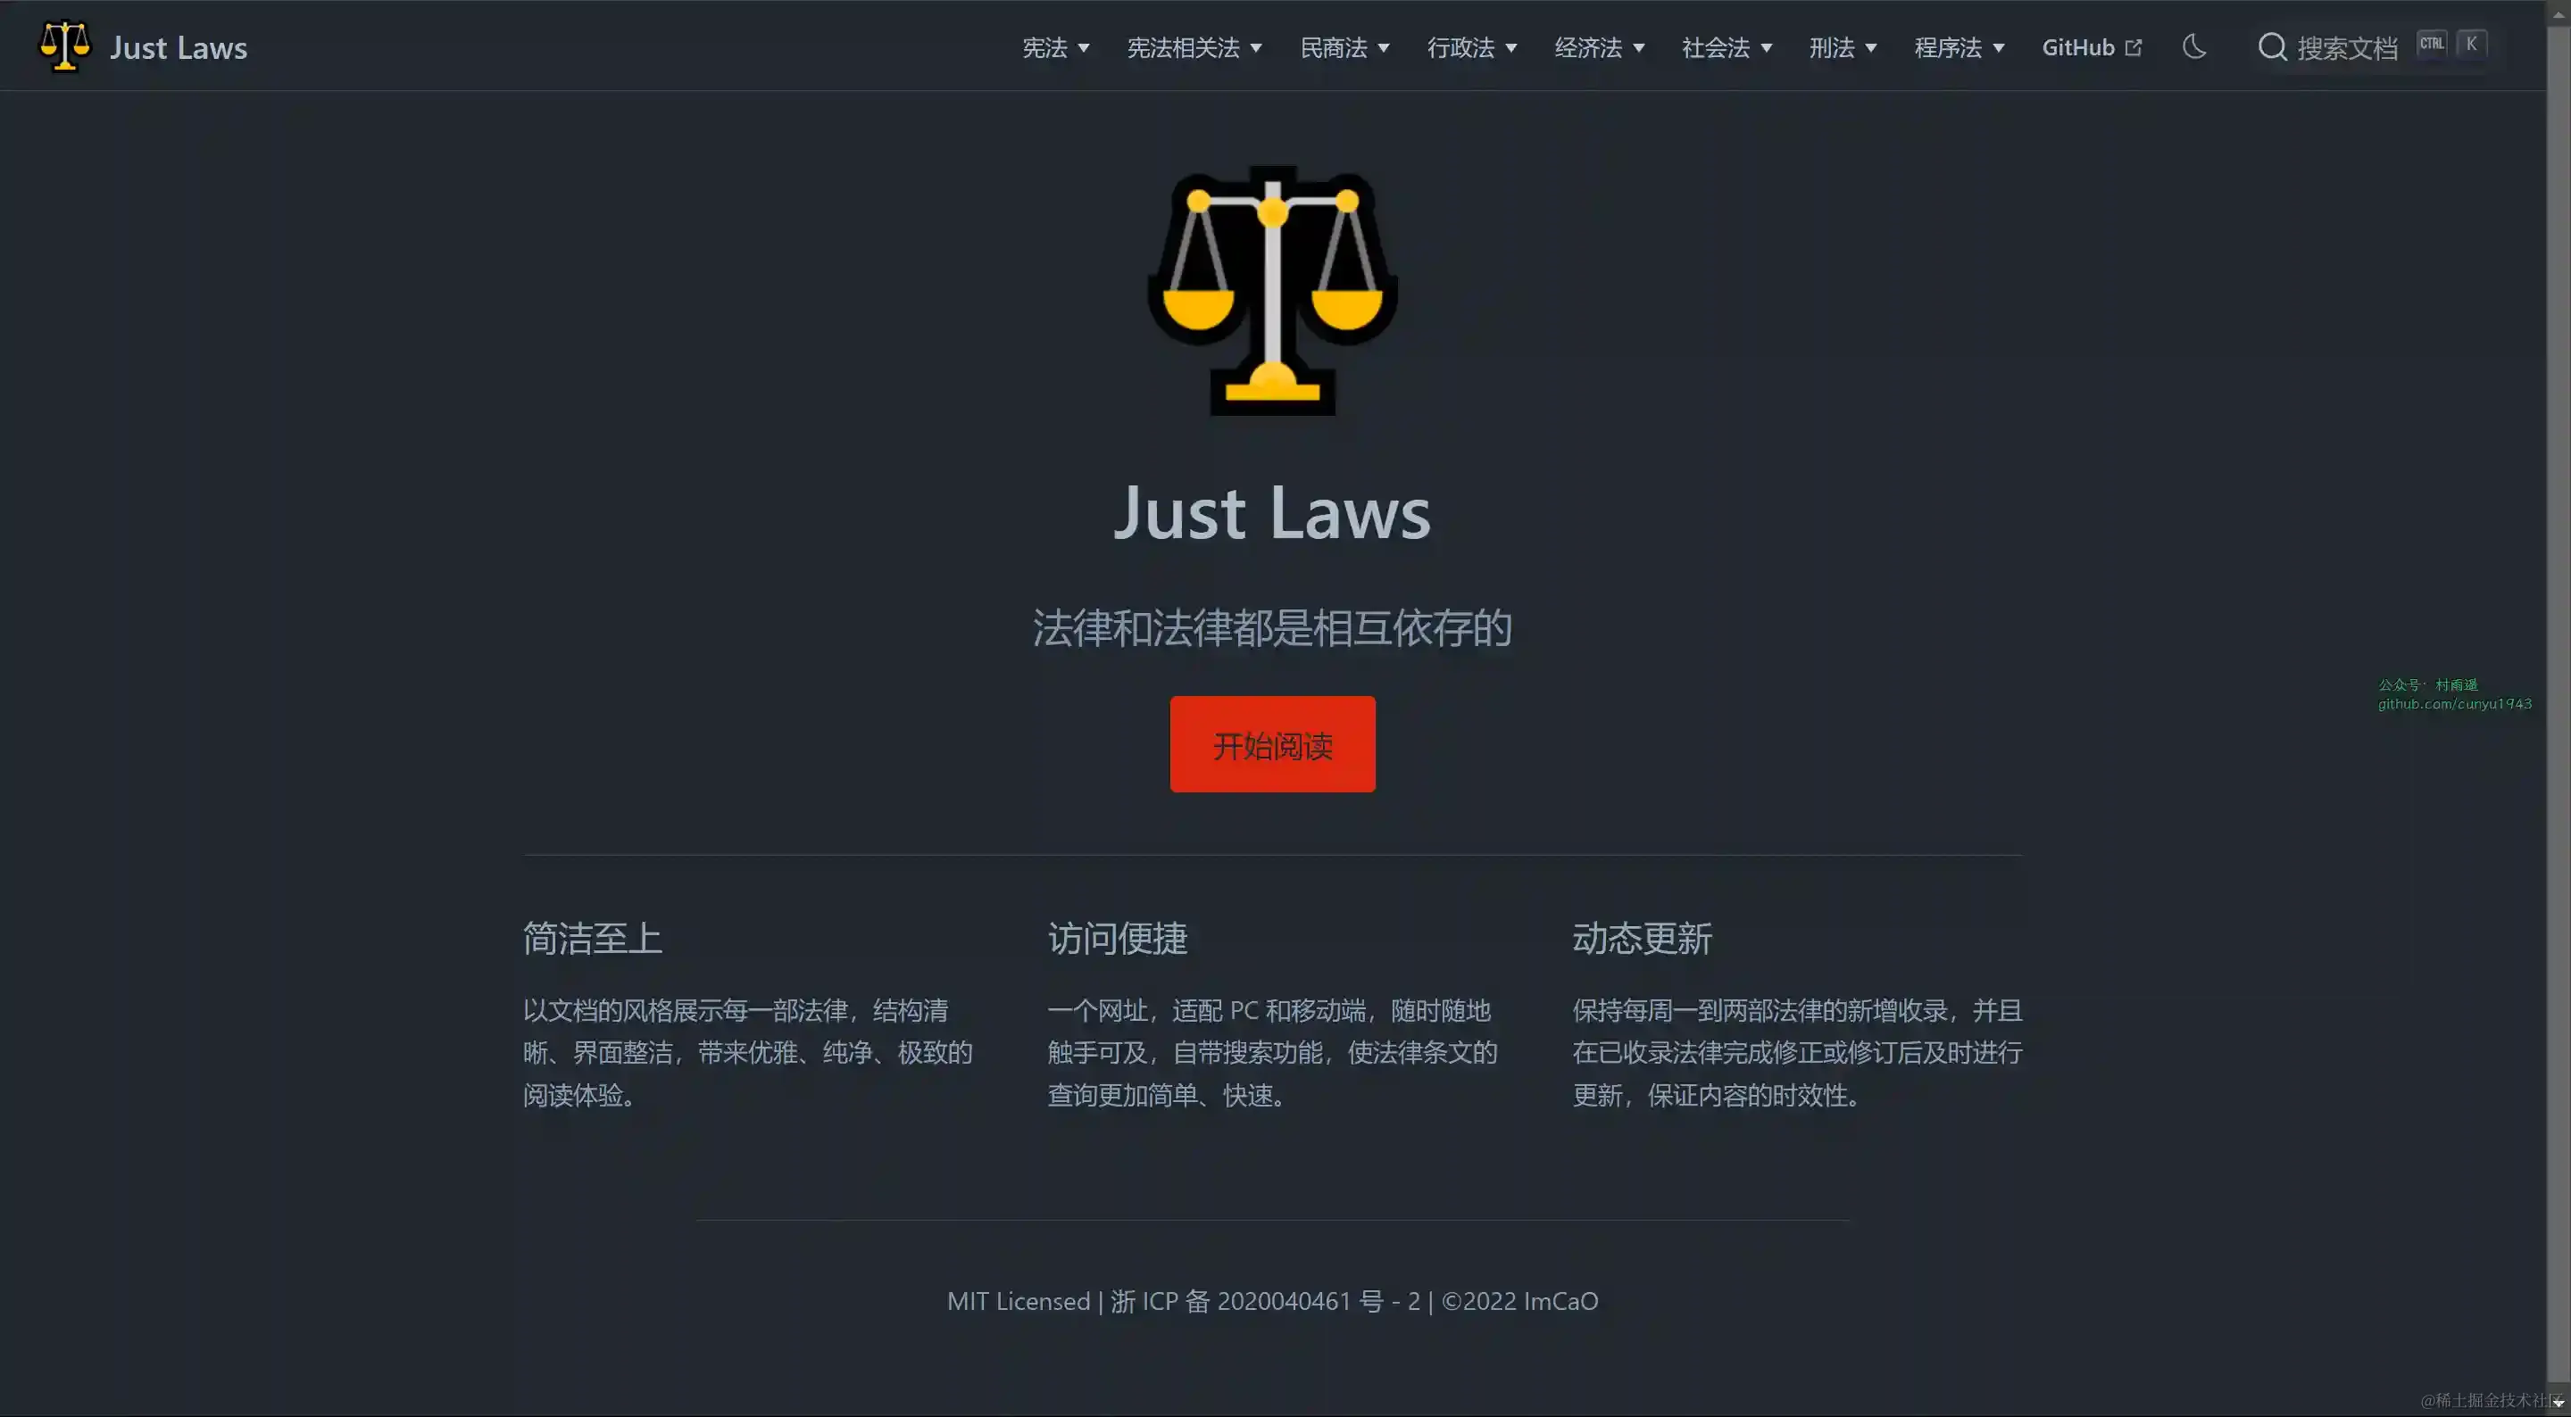Open the 经济法 menu
2571x1417 pixels.
point(1598,48)
